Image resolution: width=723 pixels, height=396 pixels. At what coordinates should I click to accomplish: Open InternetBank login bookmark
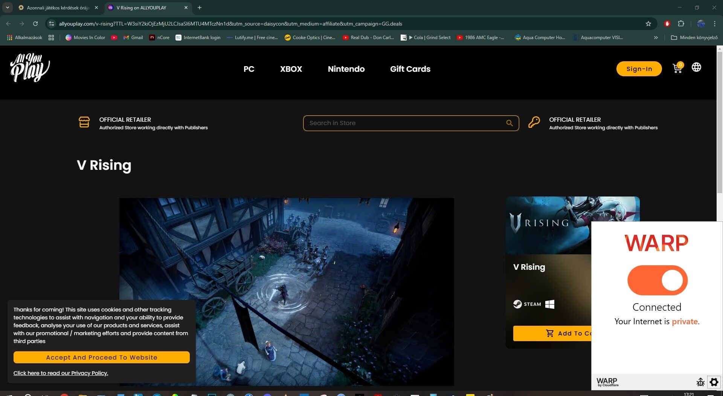point(198,38)
